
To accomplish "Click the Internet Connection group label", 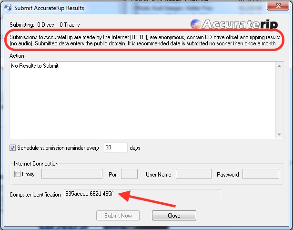I will click(x=36, y=164).
